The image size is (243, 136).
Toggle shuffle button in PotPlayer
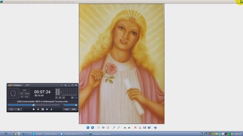[x=76, y=98]
